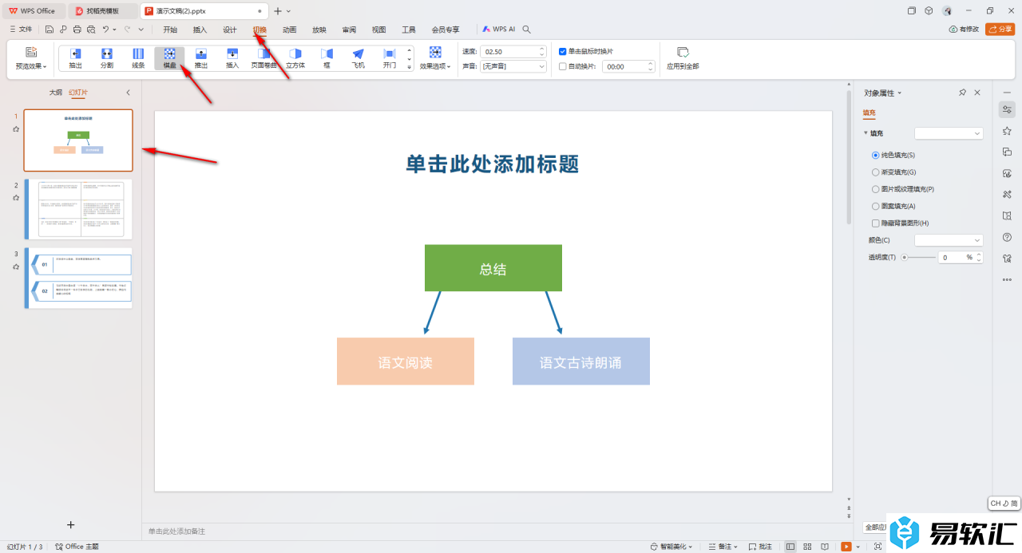Start slideshow with orange play button

click(846, 547)
